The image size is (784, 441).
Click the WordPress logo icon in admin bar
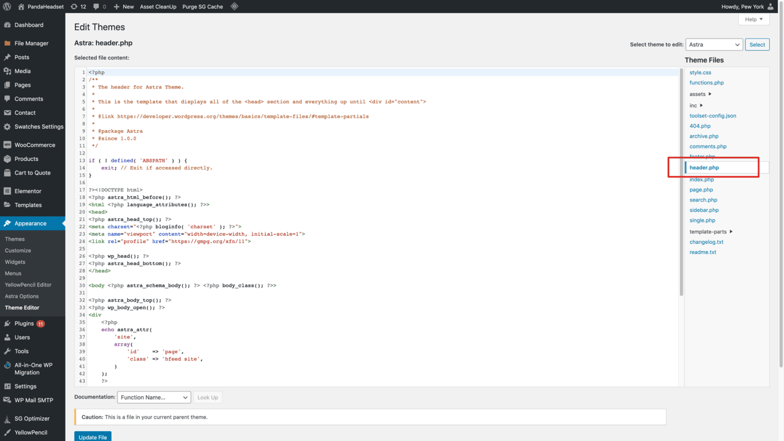(x=7, y=6)
